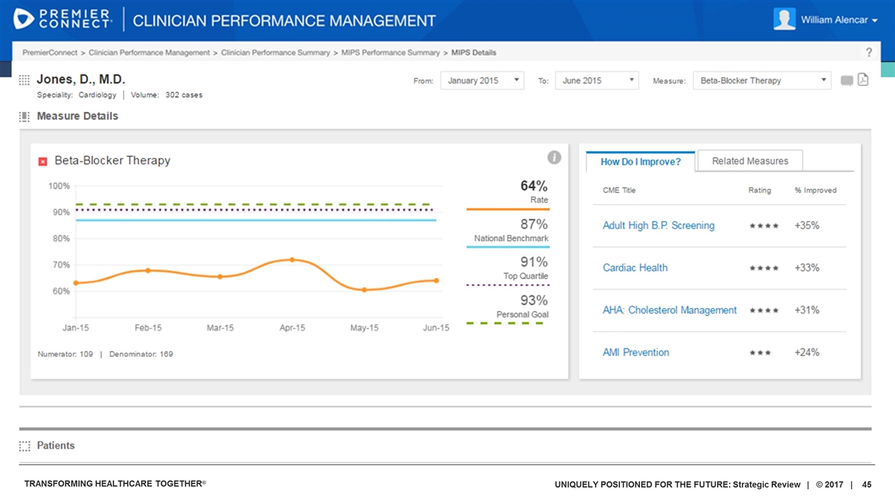This screenshot has height=503, width=895.
Task: Click the +35% improved value
Action: (x=807, y=226)
